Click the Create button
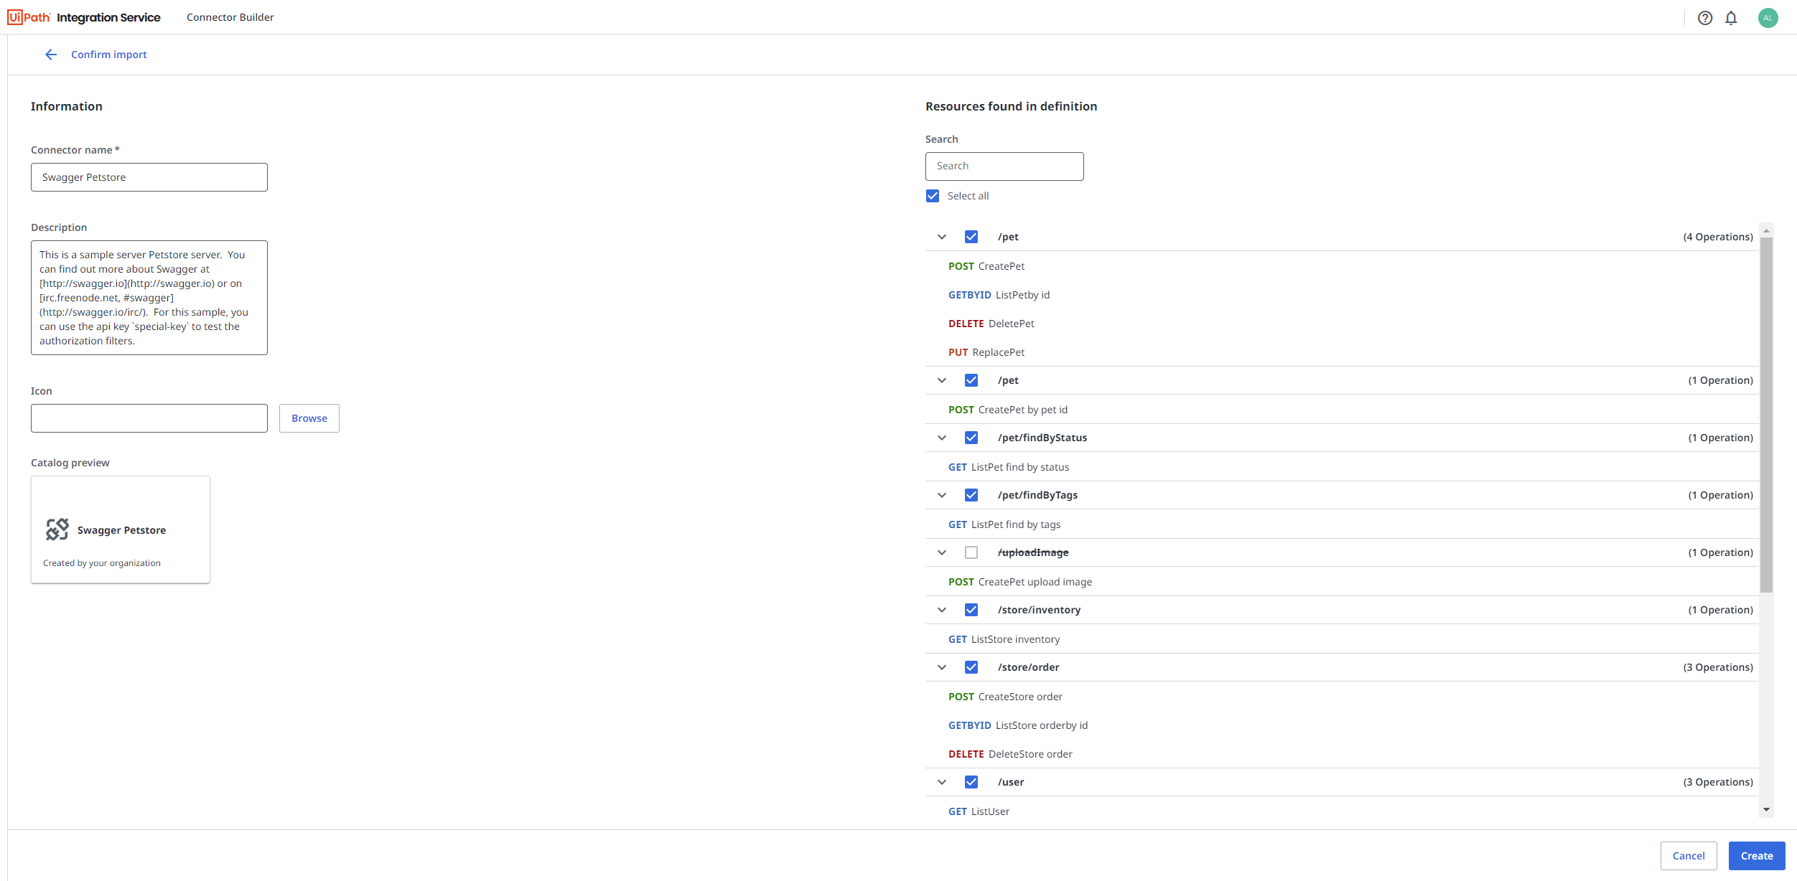 (x=1757, y=856)
